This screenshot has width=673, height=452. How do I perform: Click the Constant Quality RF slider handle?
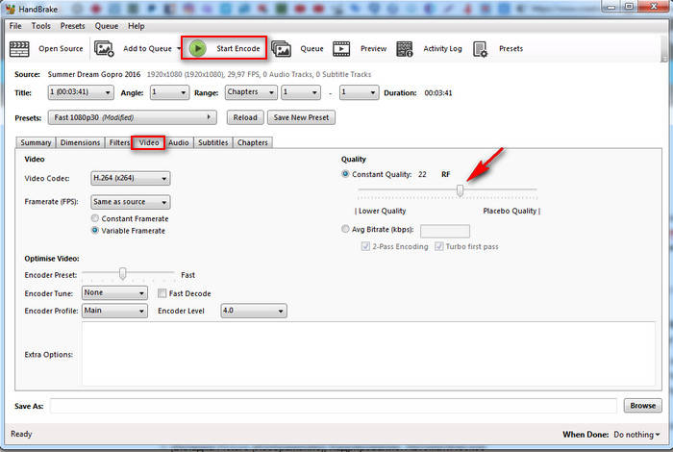tap(460, 190)
